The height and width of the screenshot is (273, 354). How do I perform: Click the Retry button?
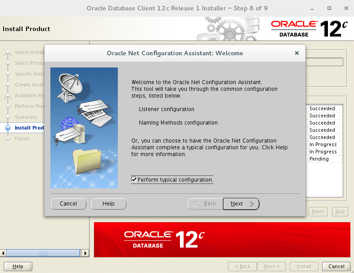point(318,211)
